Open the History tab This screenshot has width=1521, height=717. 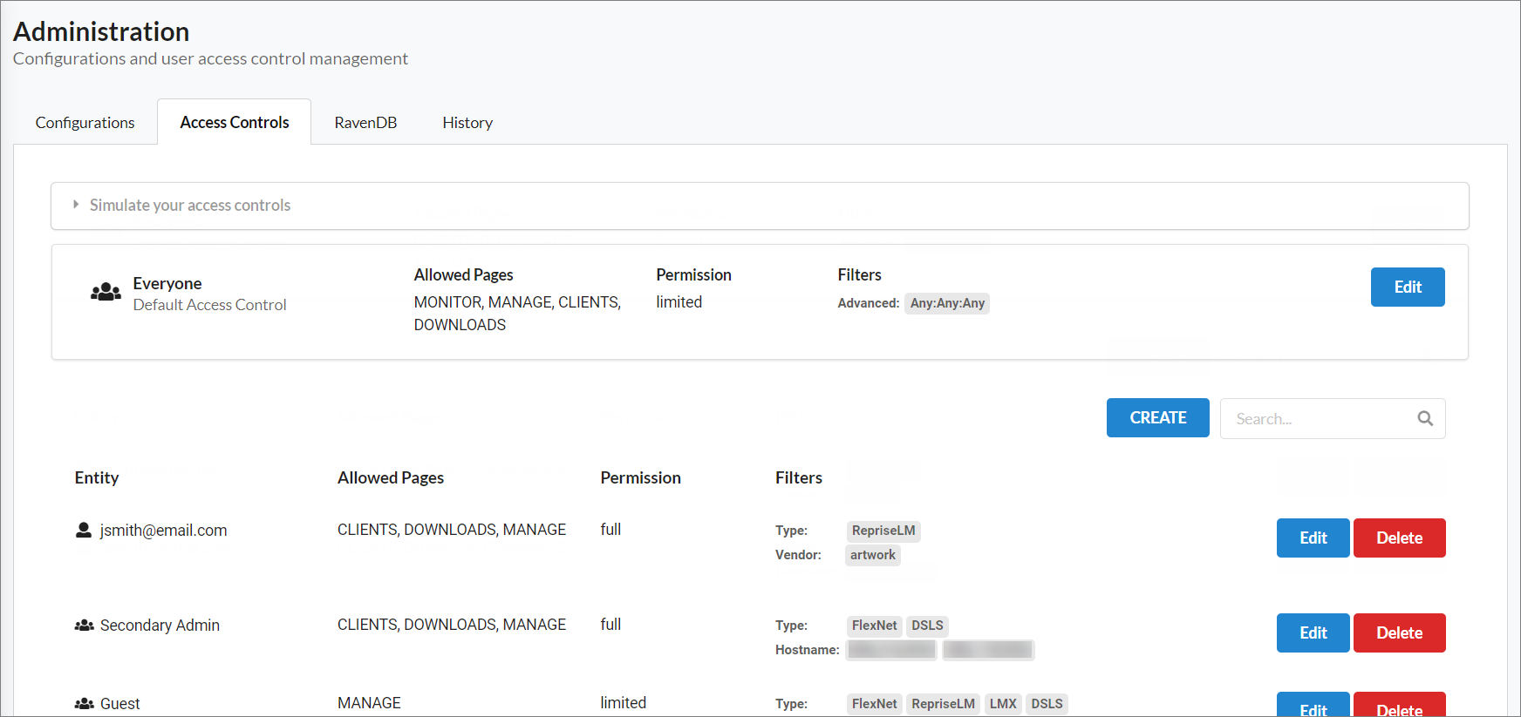[x=467, y=123]
